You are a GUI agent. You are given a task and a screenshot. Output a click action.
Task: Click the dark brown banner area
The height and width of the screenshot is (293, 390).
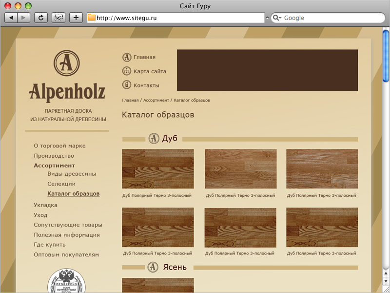[x=267, y=70]
